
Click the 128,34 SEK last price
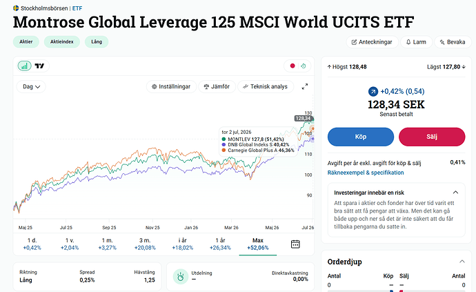tap(396, 104)
